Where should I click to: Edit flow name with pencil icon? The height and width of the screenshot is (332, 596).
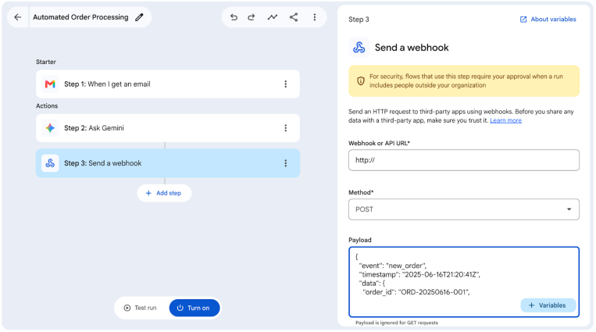(x=139, y=17)
